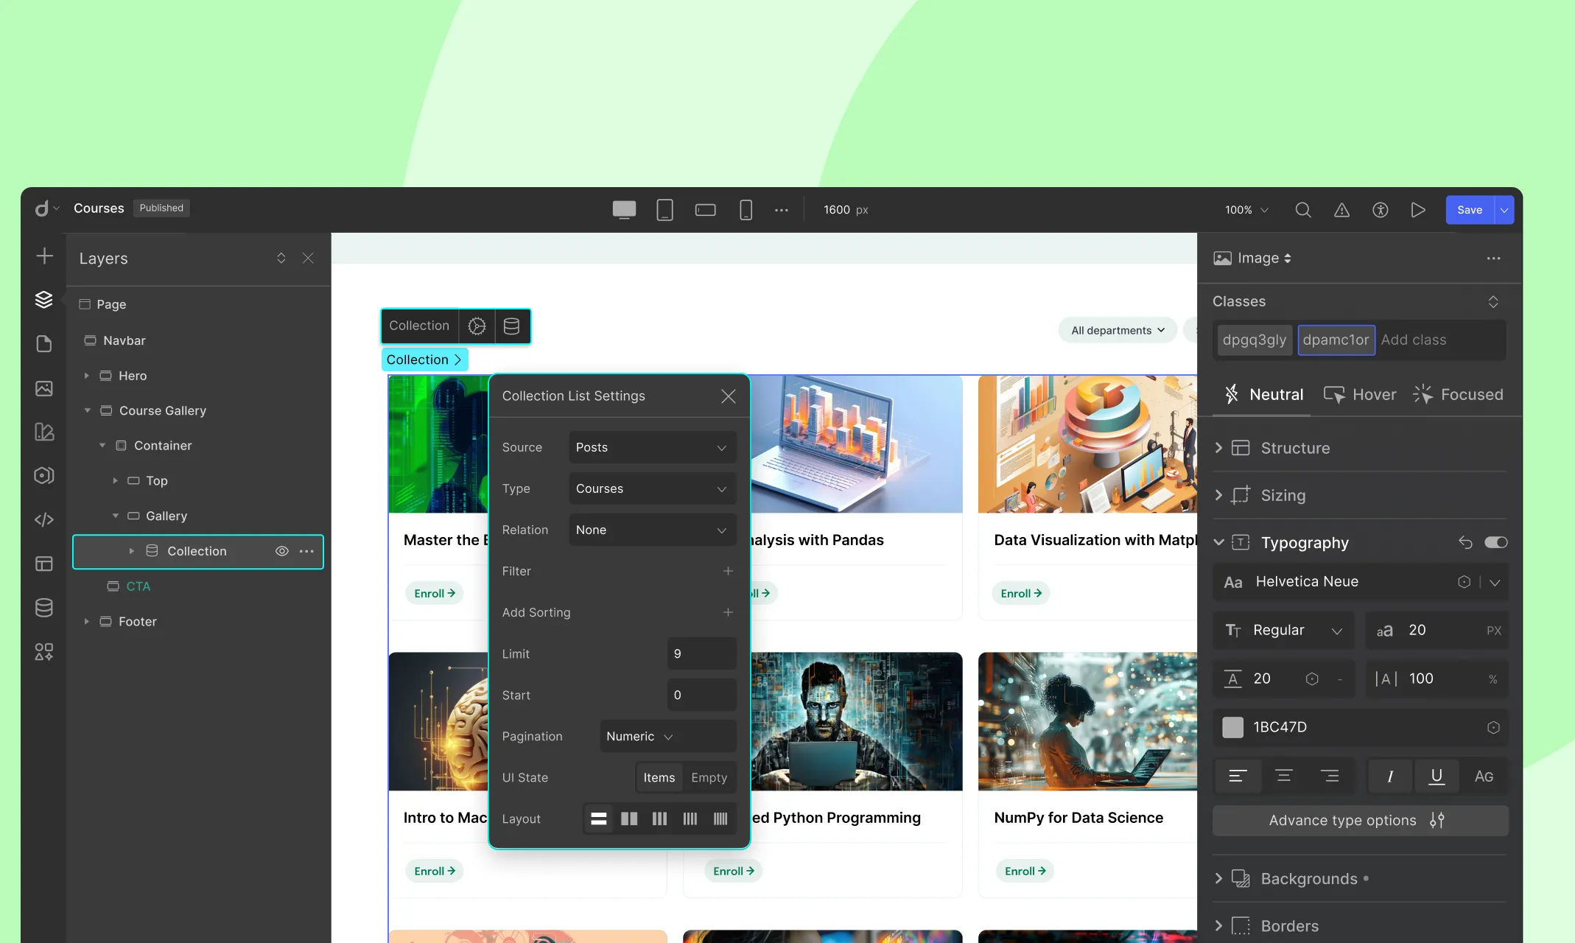The image size is (1575, 943).
Task: Click the search magnifier icon
Action: tap(1303, 210)
